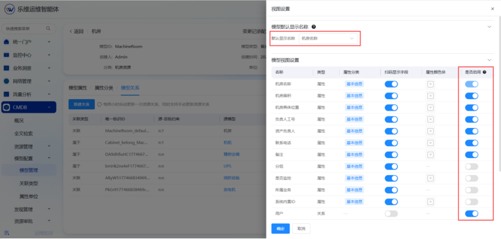
Task: Collapse the 模型配置 submenu chevron
Action: tap(49, 158)
